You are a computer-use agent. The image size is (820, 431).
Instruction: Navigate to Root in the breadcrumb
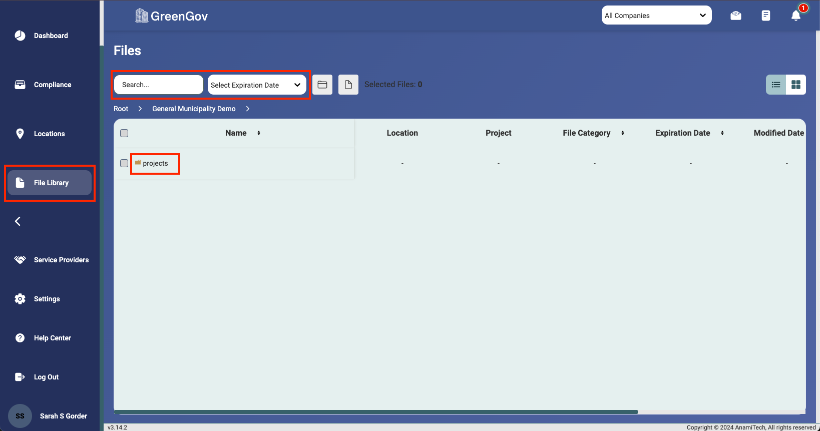click(x=121, y=109)
